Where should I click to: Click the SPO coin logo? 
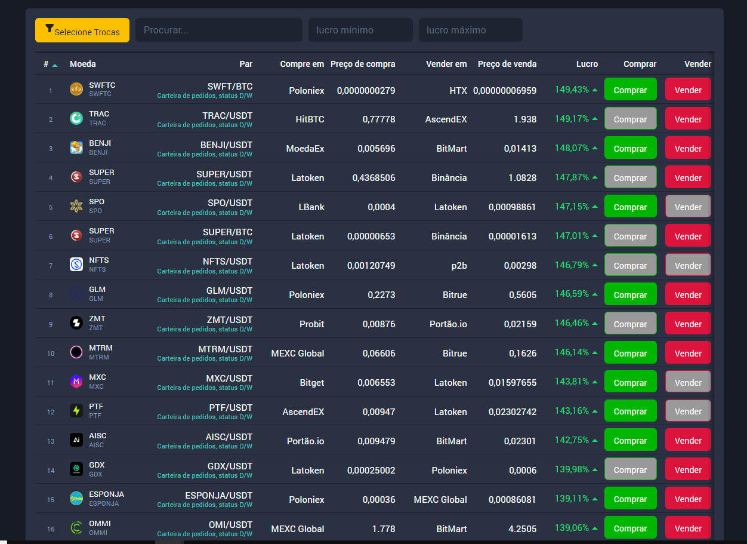[76, 207]
